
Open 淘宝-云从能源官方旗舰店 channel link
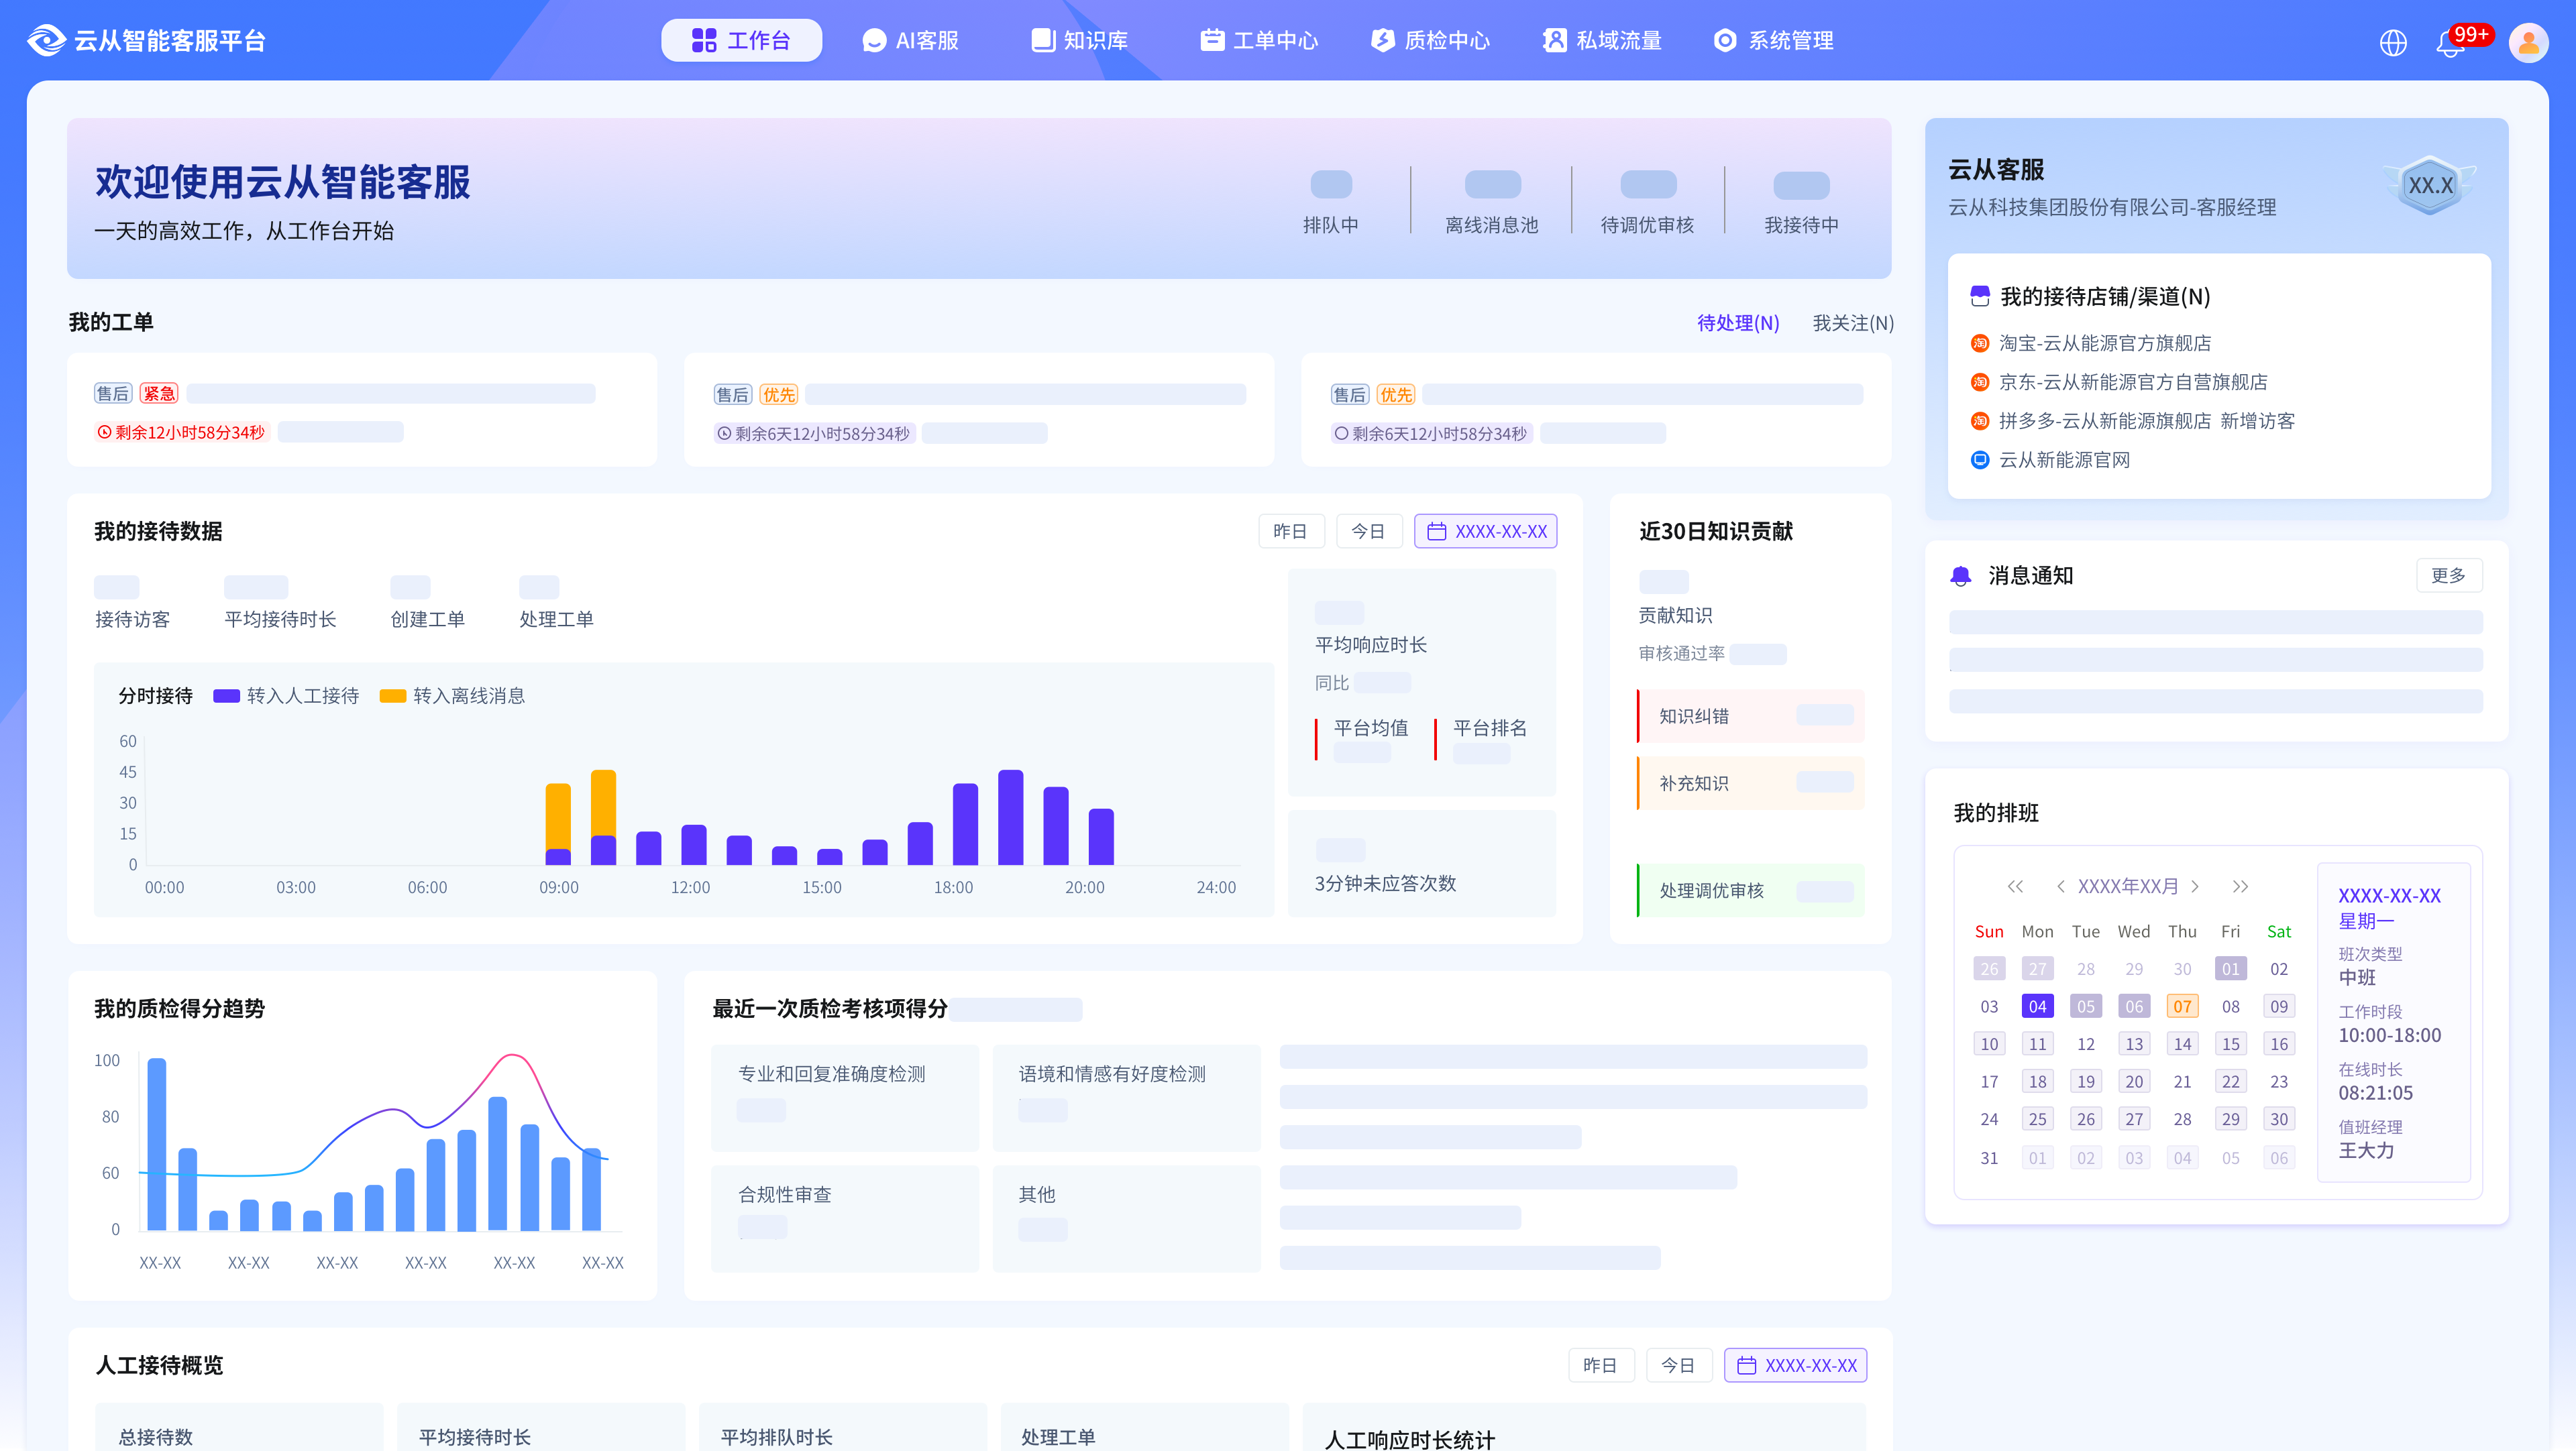(2104, 343)
